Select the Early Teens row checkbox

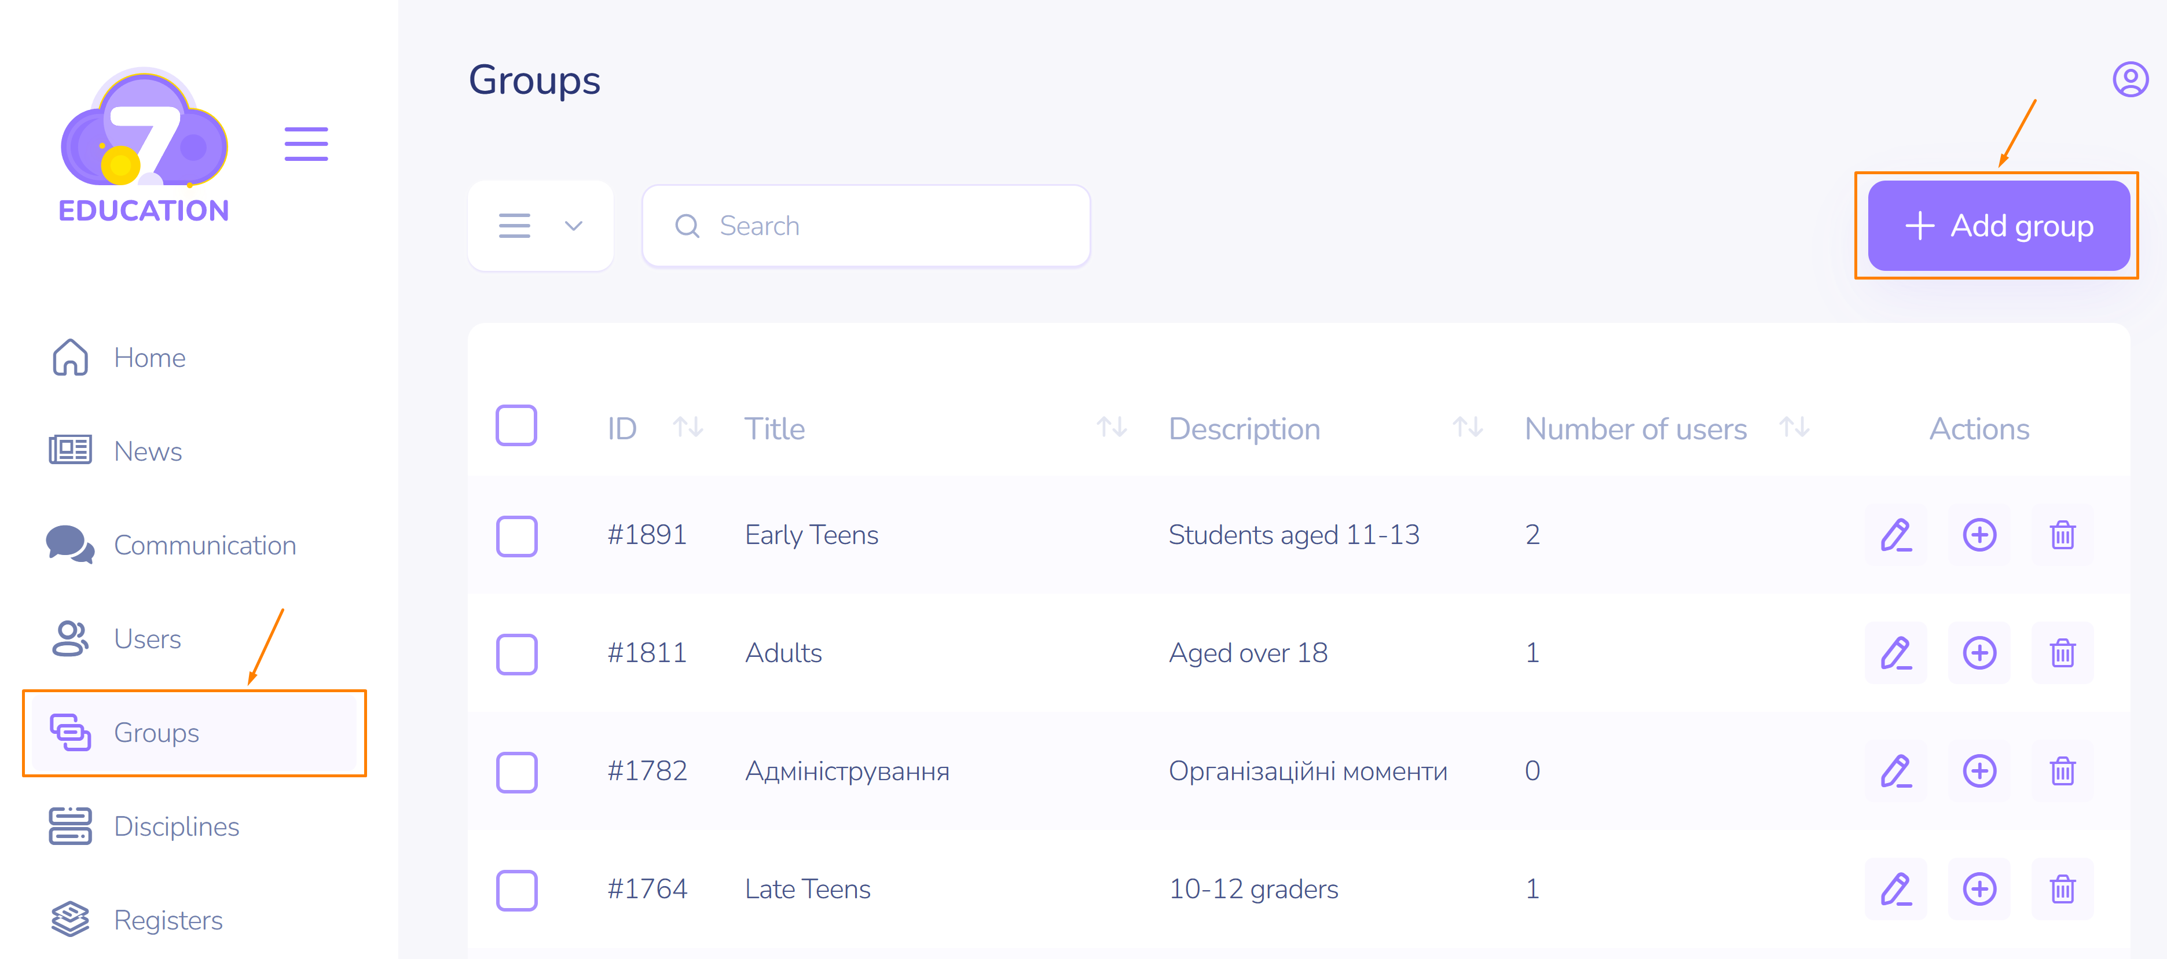516,536
